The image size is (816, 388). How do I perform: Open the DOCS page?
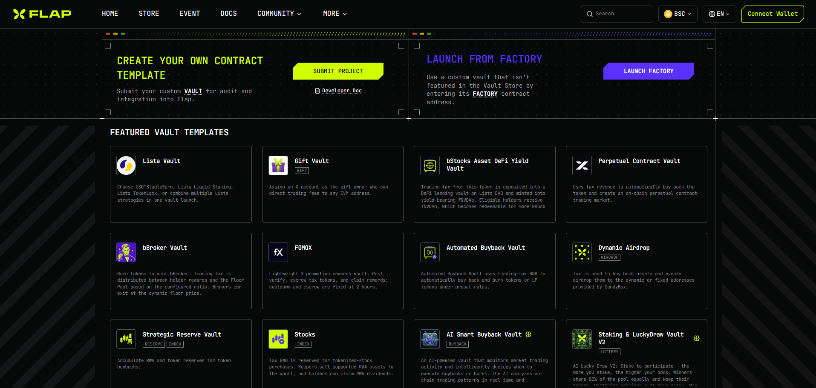(x=229, y=14)
